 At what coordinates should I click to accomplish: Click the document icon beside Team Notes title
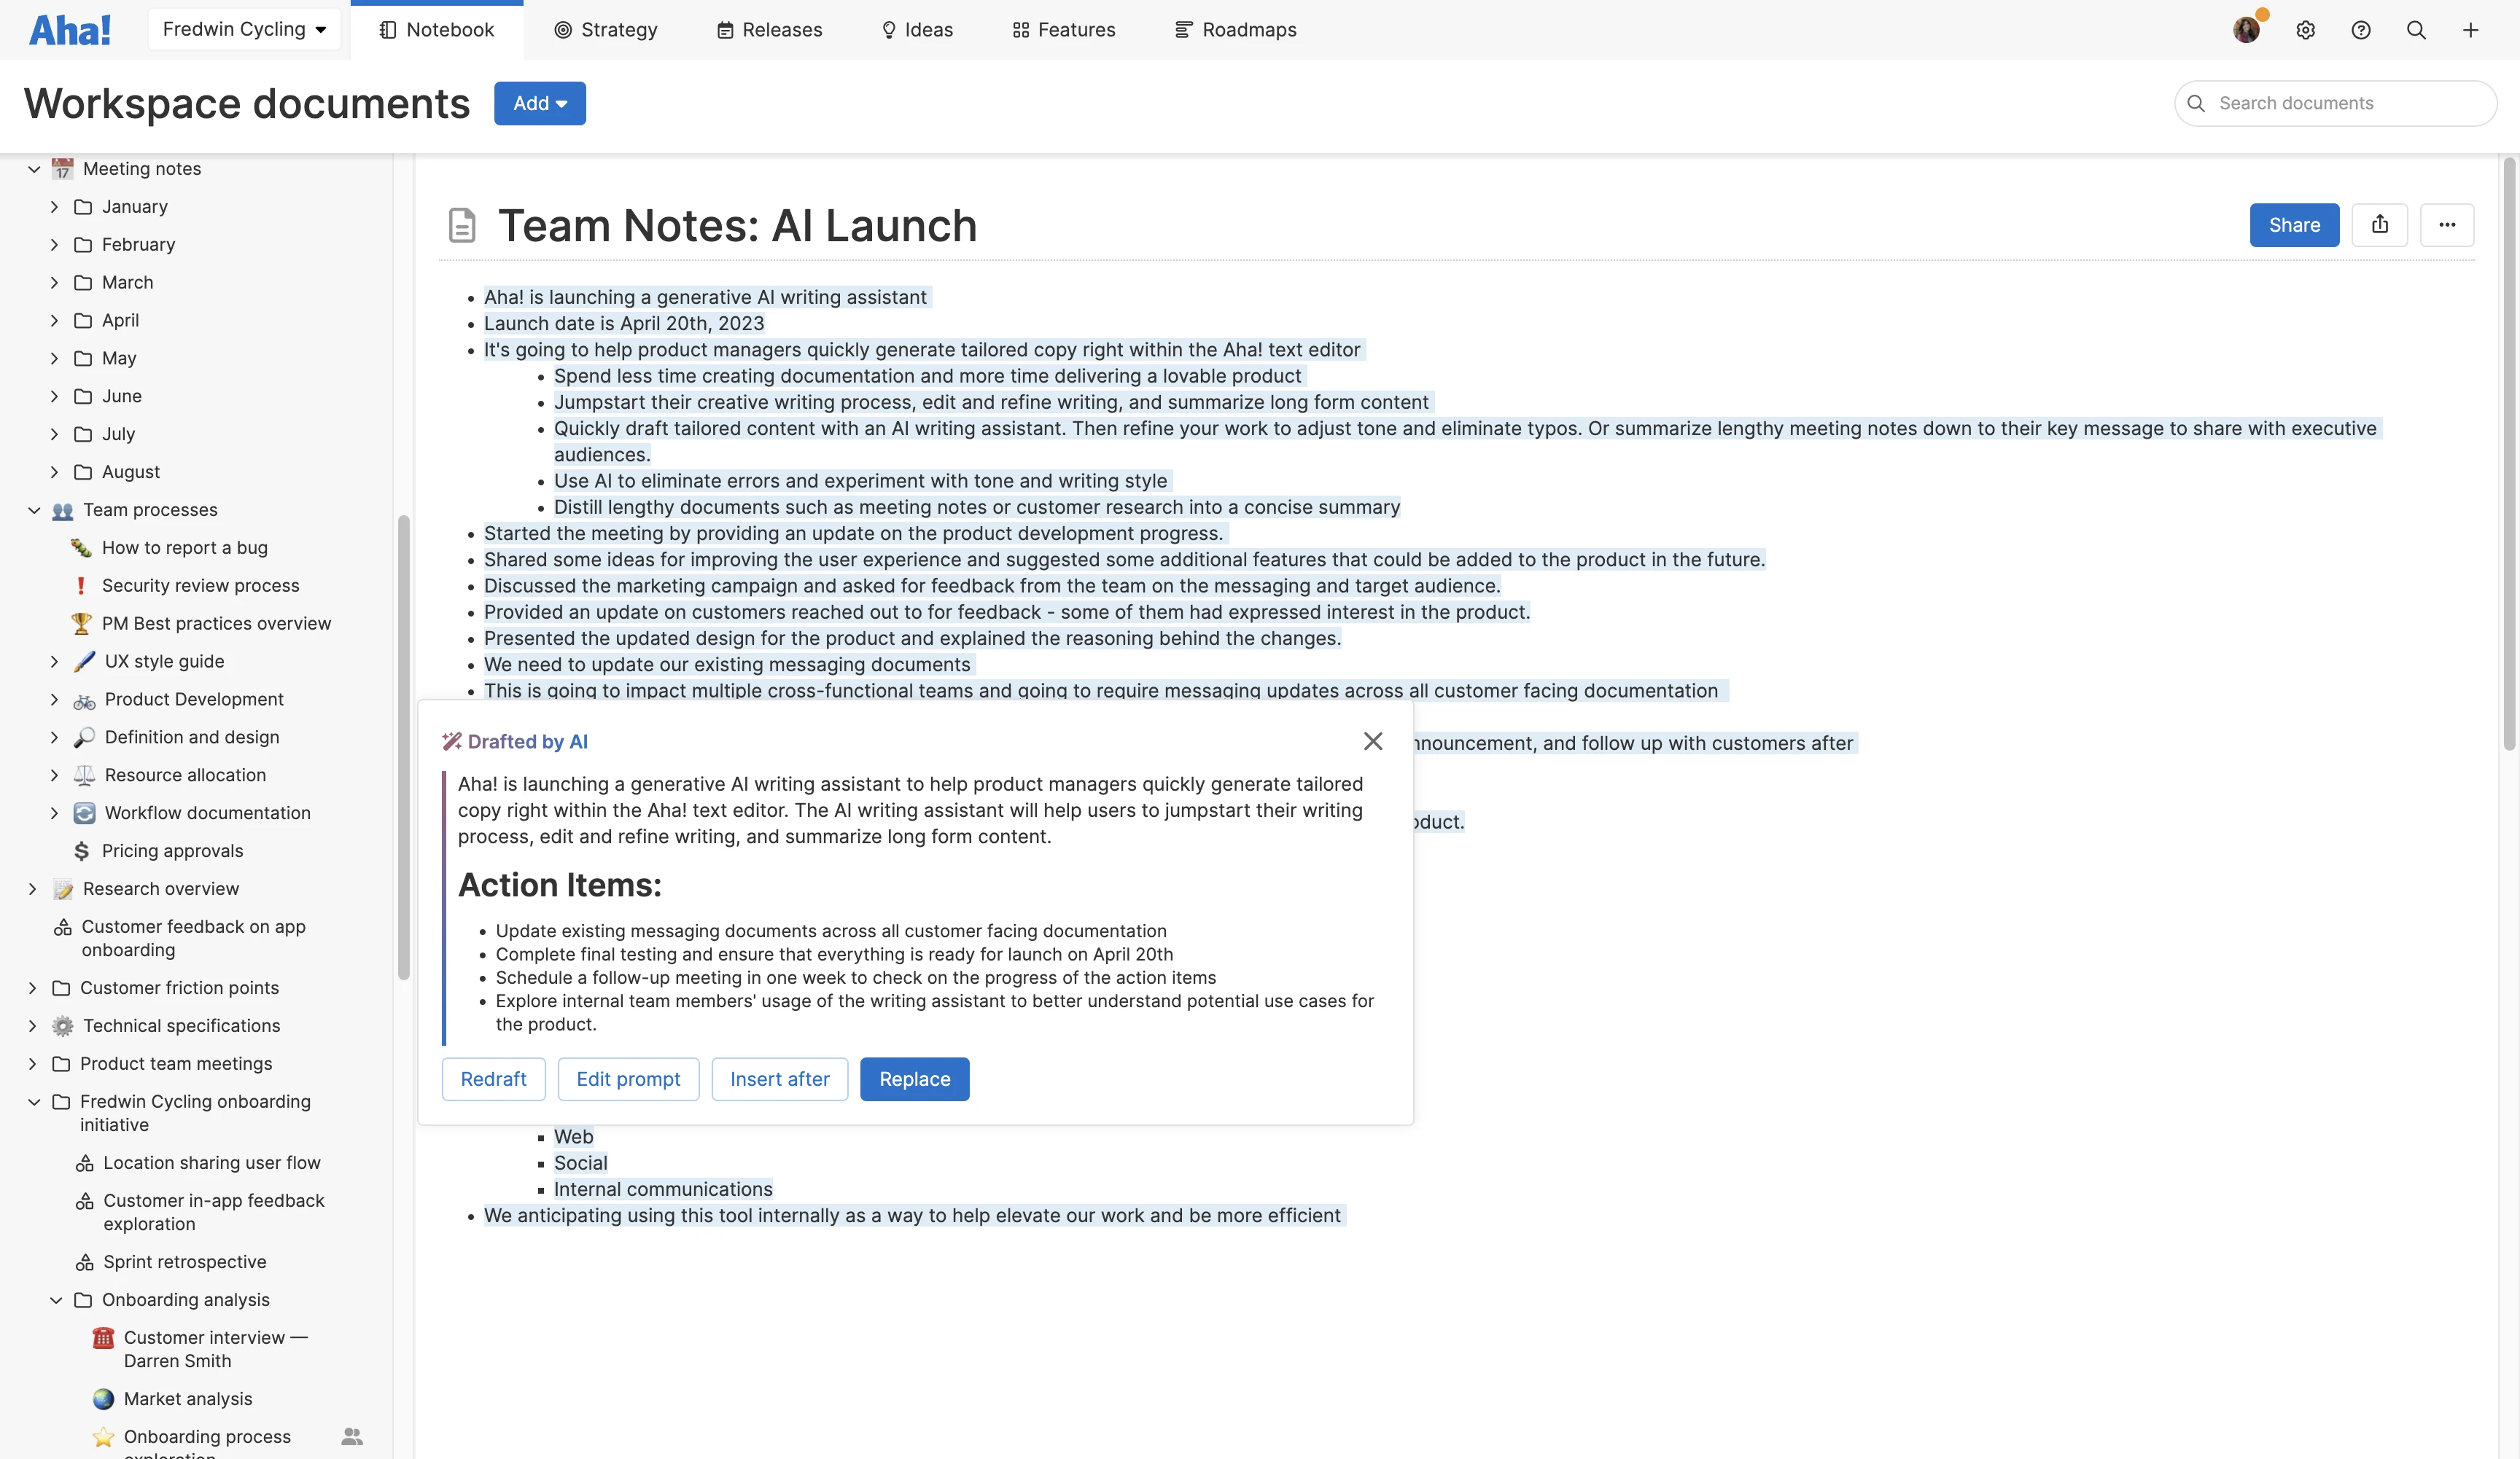tap(461, 225)
